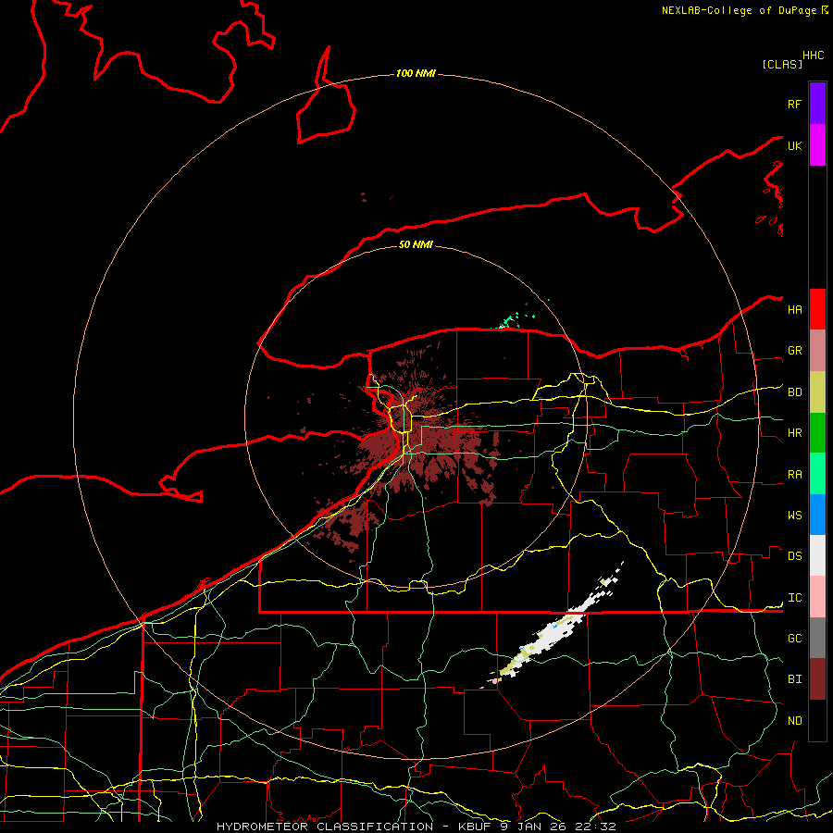
Task: Click the UK magenta legend swatch
Action: pyautogui.click(x=817, y=145)
